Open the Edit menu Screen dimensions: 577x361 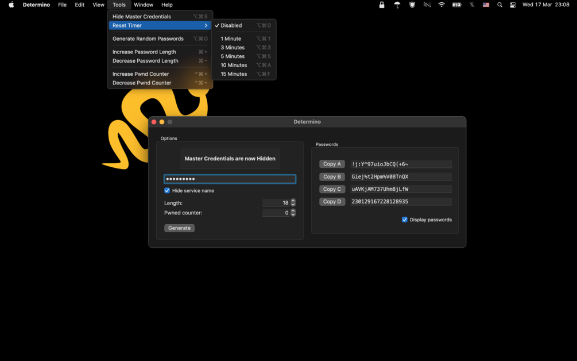pyautogui.click(x=79, y=5)
